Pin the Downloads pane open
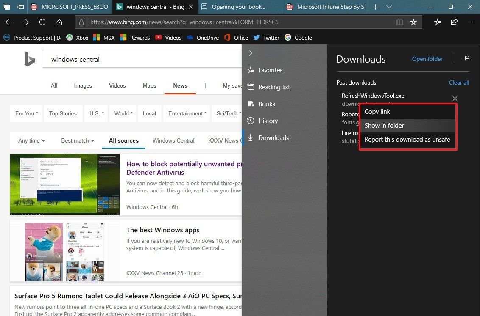Image resolution: width=480 pixels, height=316 pixels. point(466,58)
